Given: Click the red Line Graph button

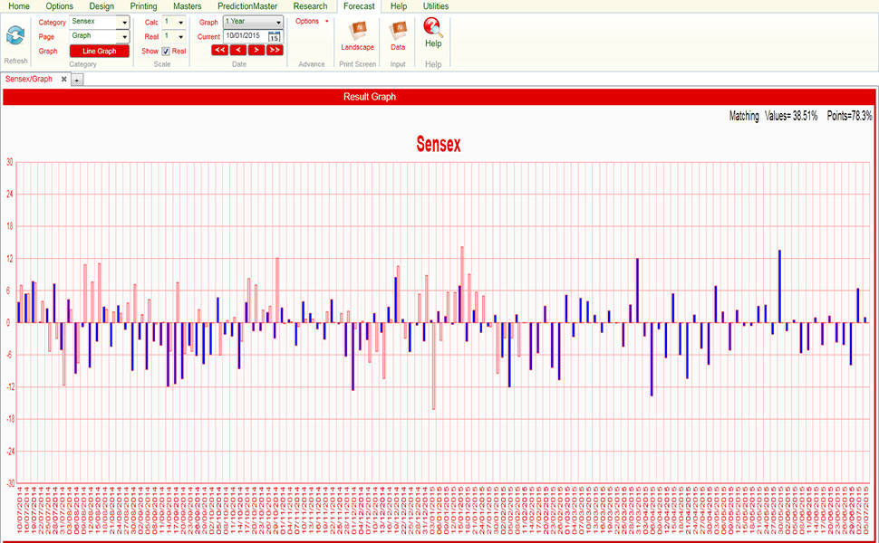Looking at the screenshot, I should point(99,51).
